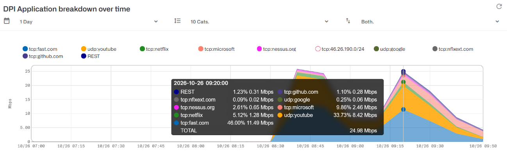Open the 10 Cats. categories dropdown
This screenshot has height=157, width=507.
(259, 21)
